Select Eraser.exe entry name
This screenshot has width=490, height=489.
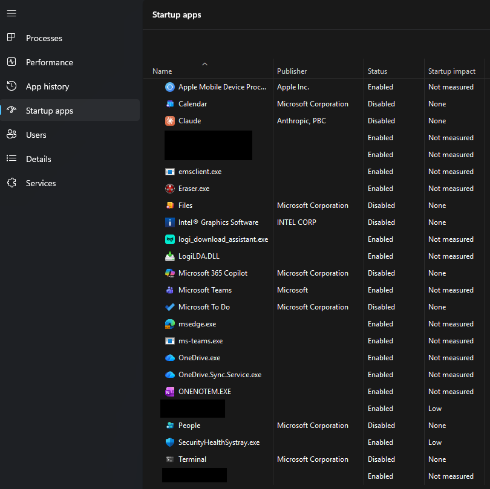194,189
